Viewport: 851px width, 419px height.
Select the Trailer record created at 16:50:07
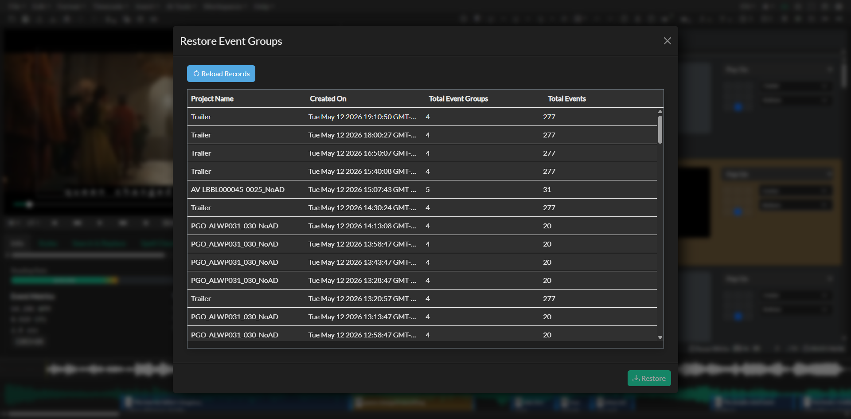tap(422, 153)
